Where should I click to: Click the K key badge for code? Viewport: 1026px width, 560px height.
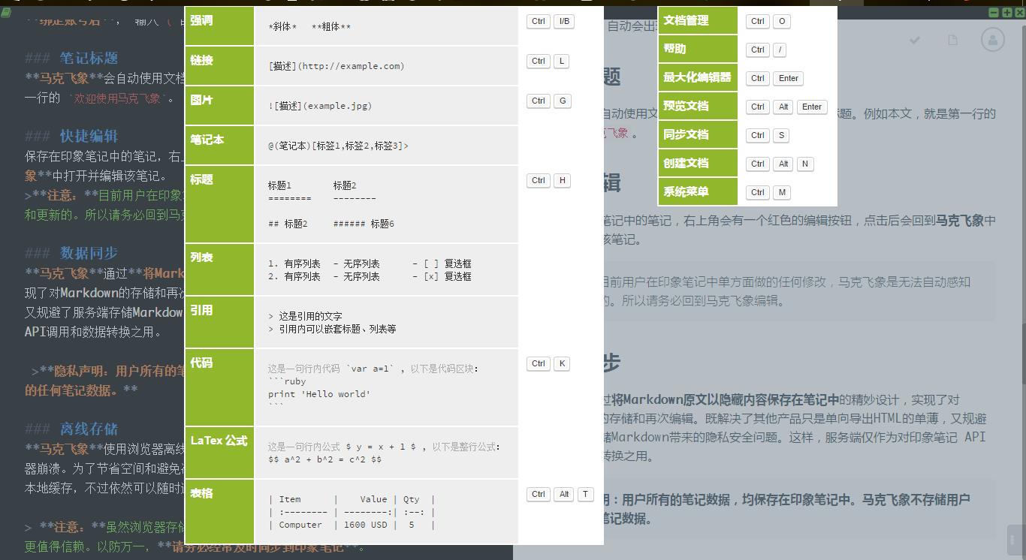click(x=562, y=363)
